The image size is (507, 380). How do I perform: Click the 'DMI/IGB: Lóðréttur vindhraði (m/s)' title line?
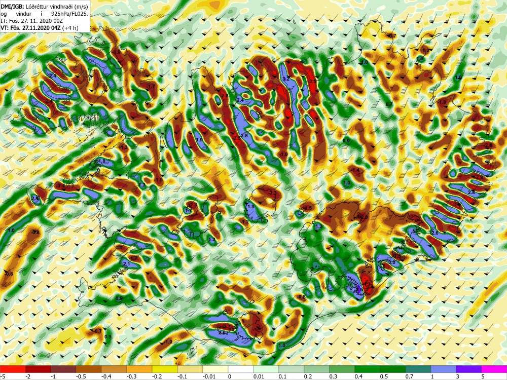pos(44,6)
